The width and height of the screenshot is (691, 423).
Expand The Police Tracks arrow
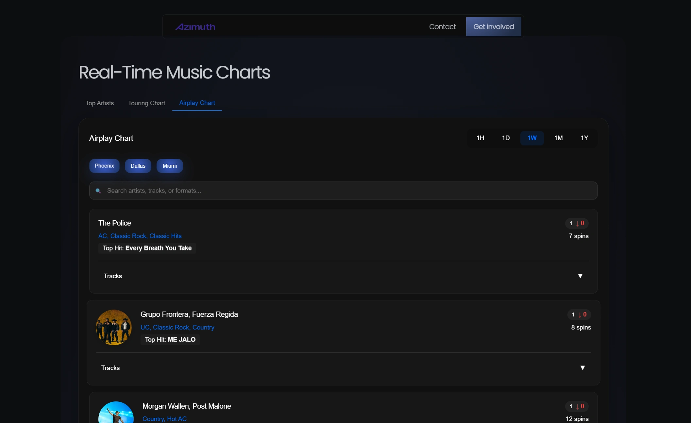580,276
